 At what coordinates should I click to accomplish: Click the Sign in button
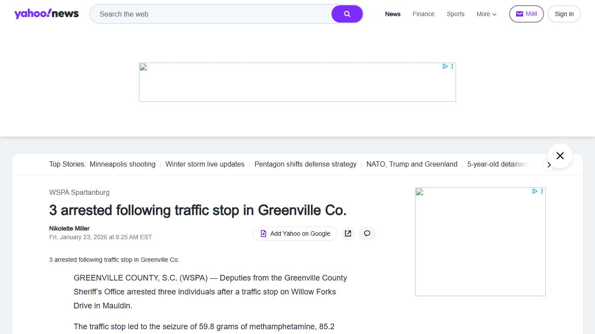pos(564,14)
